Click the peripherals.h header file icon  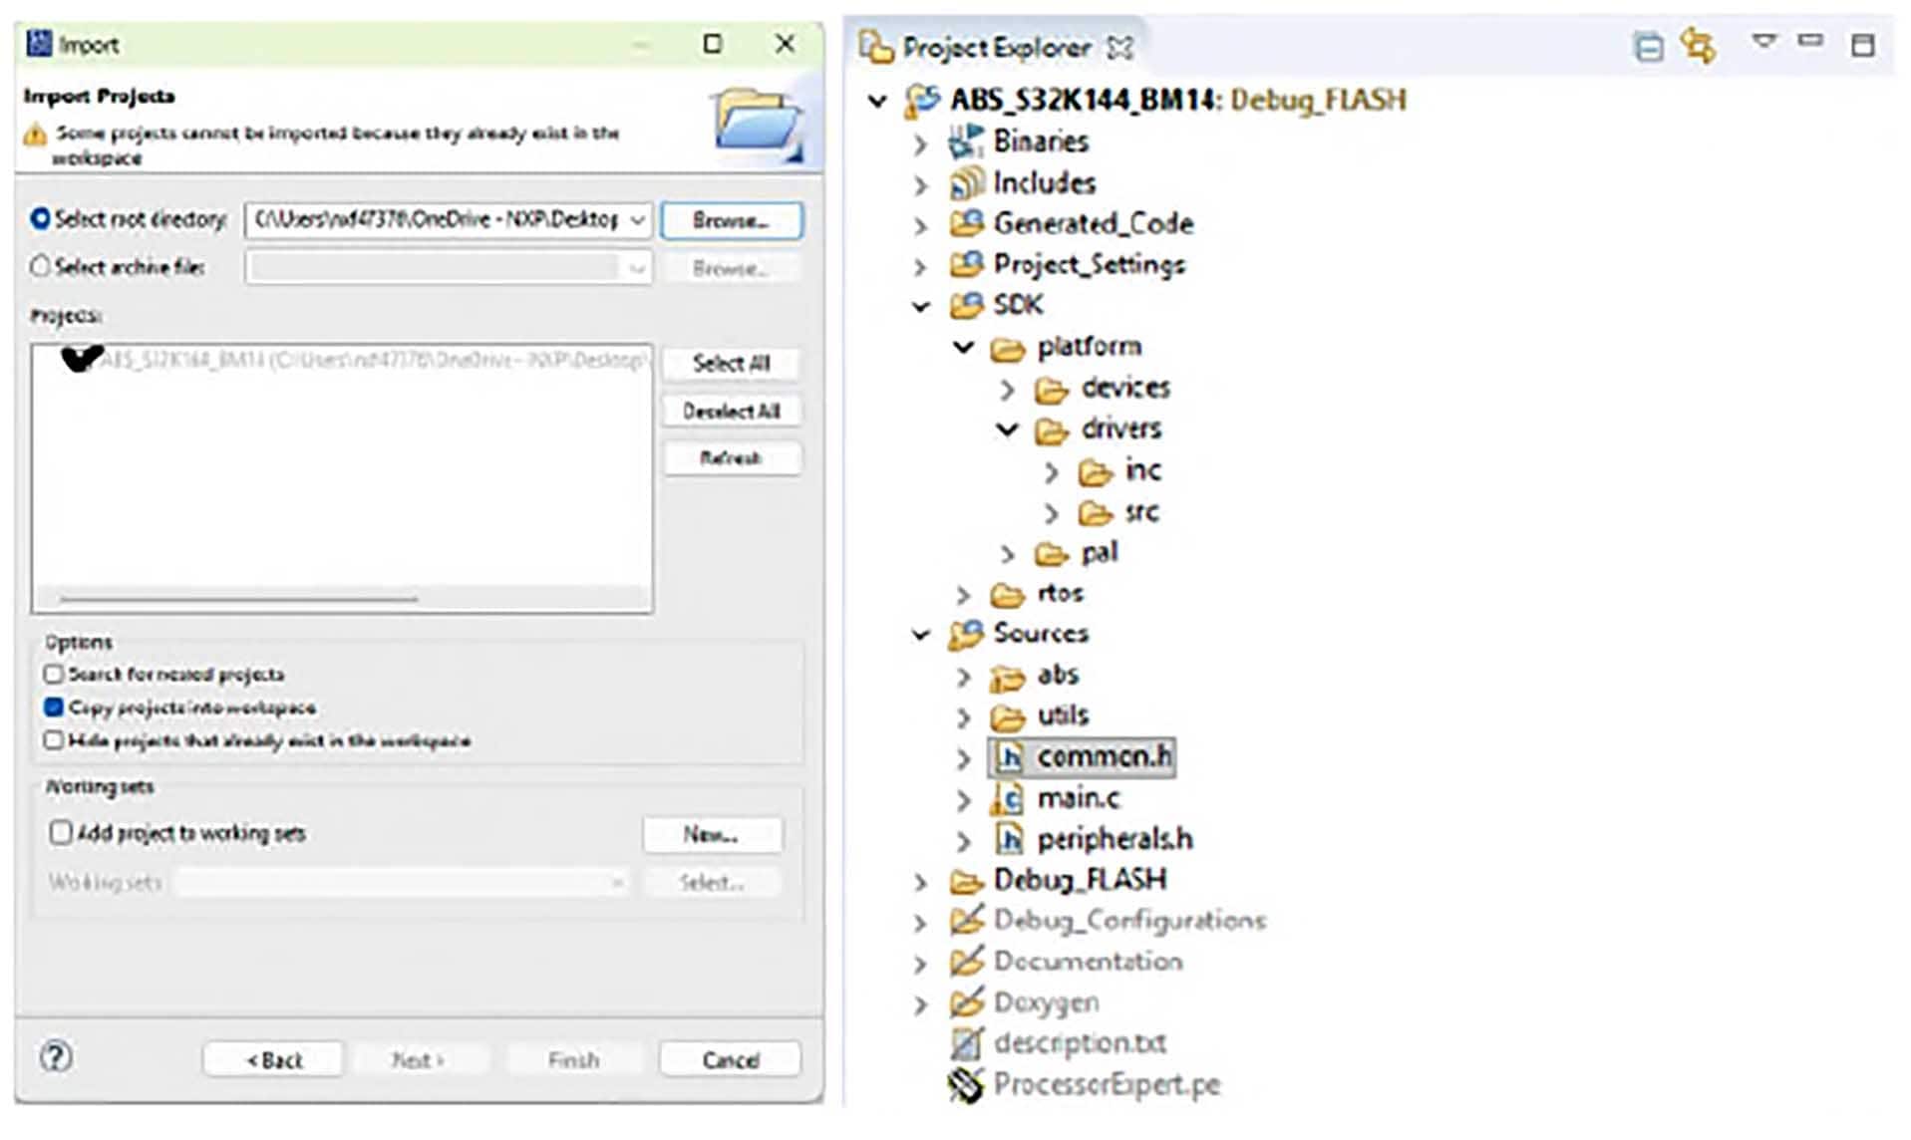pyautogui.click(x=1009, y=839)
